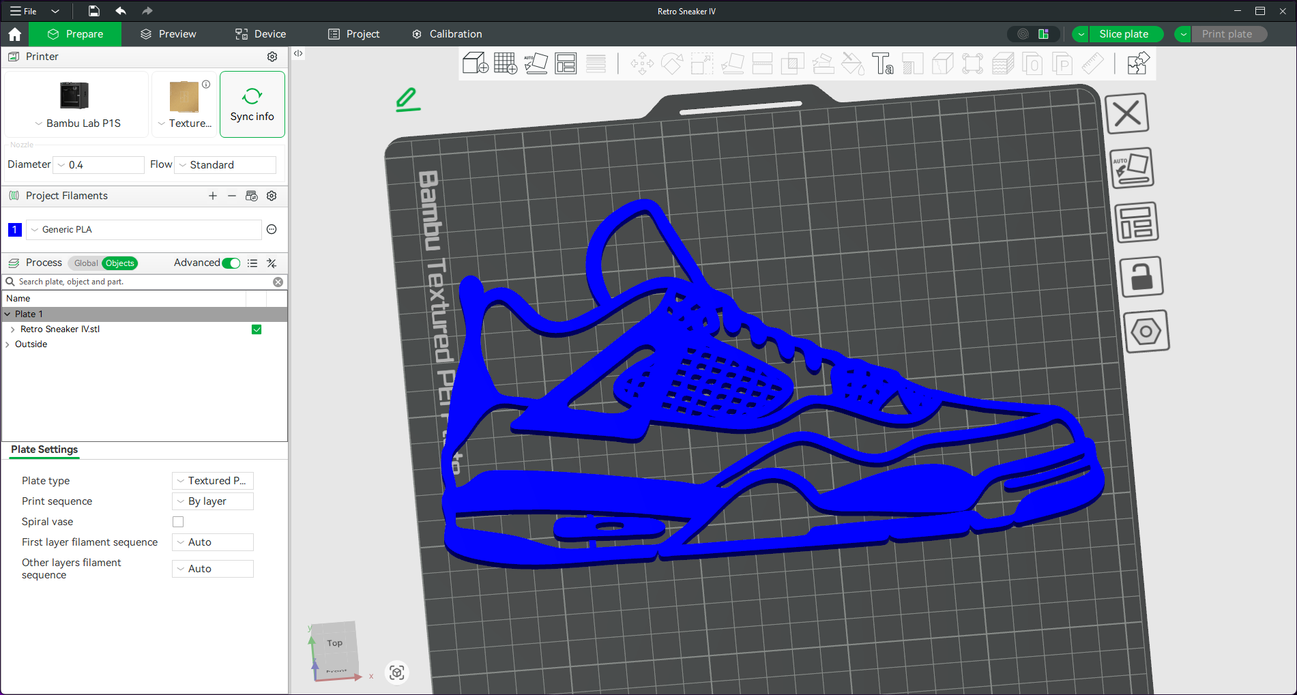Enable the Spiral vase checkbox
This screenshot has width=1297, height=695.
pos(178,522)
